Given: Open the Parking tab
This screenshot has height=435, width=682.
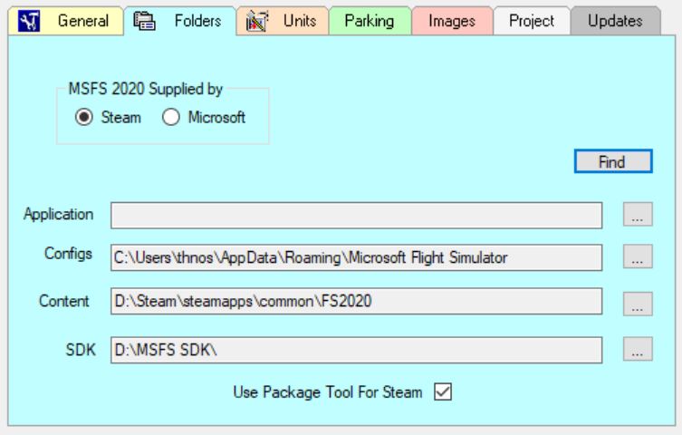Looking at the screenshot, I should pos(370,21).
